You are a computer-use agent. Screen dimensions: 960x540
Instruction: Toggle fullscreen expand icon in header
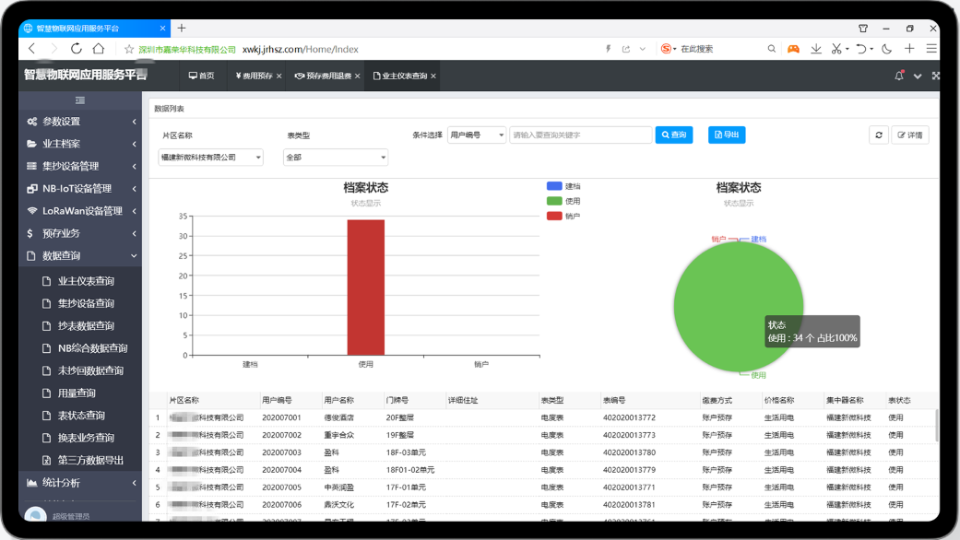(935, 76)
